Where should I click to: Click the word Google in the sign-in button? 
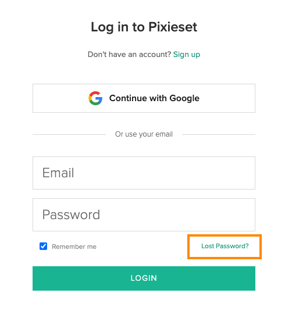click(x=184, y=99)
